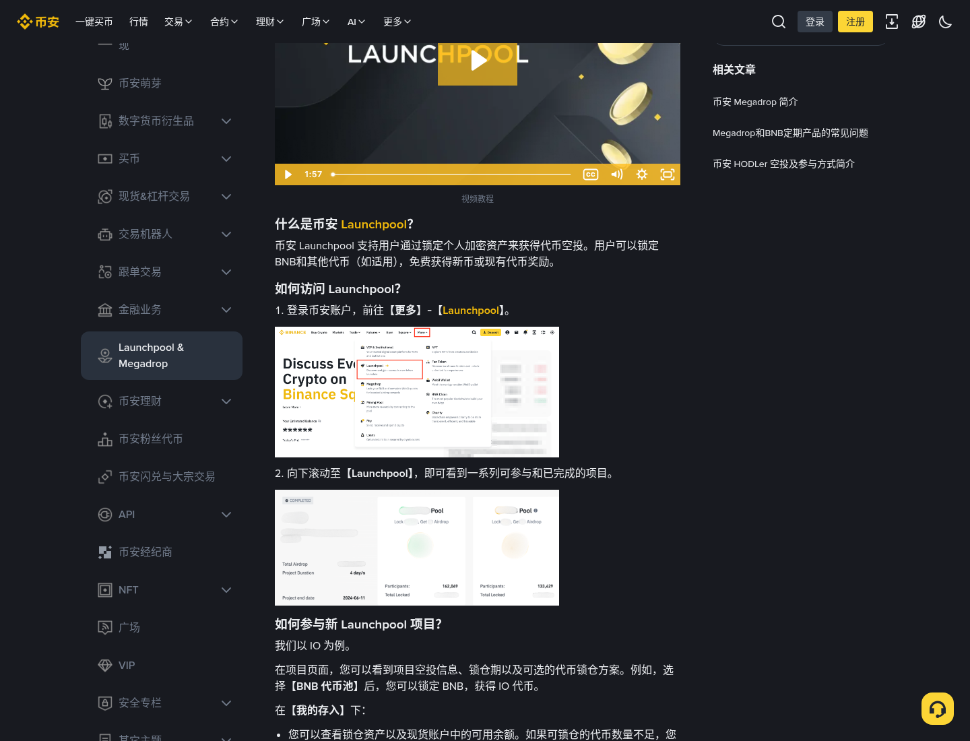
Task: Expand 买币 sidebar section
Action: [x=162, y=159]
